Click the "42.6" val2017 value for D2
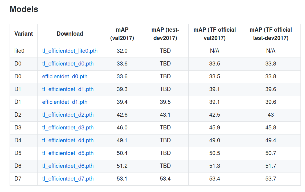 click(122, 115)
